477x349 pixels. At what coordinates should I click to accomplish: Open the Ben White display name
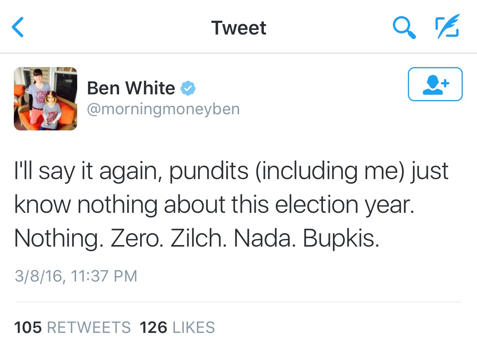(131, 89)
